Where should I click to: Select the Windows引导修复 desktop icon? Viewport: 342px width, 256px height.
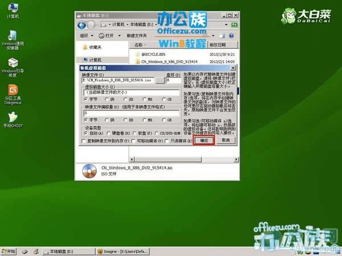click(x=13, y=68)
